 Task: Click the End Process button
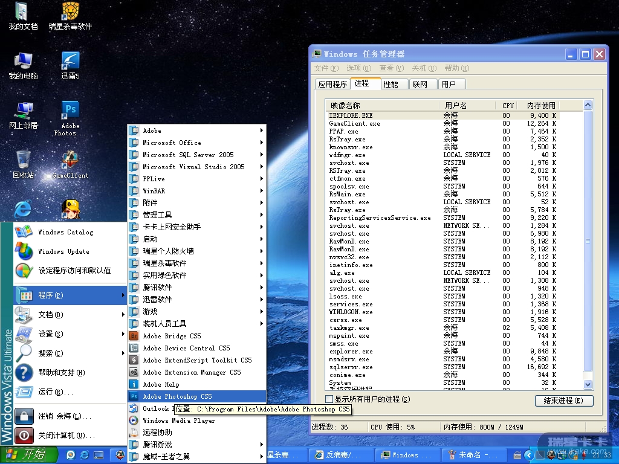tap(563, 401)
